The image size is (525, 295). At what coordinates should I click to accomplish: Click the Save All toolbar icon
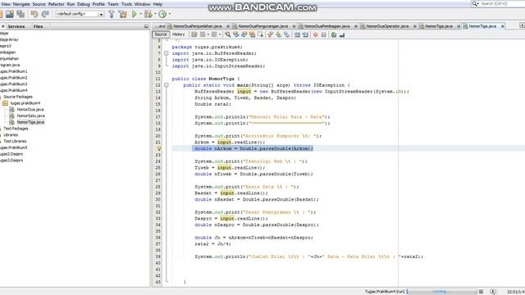coord(21,14)
